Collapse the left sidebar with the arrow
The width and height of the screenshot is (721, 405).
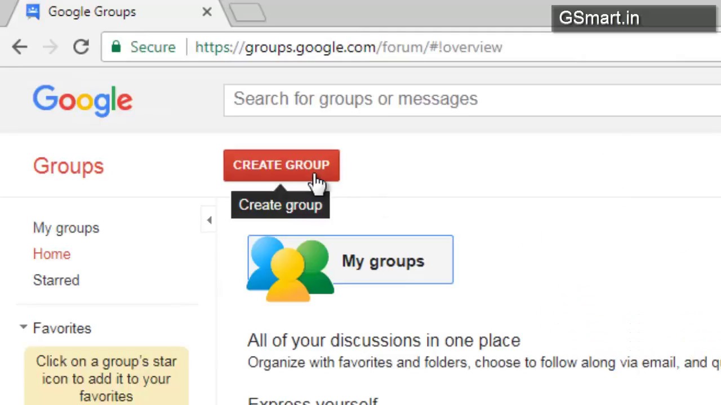coord(209,220)
